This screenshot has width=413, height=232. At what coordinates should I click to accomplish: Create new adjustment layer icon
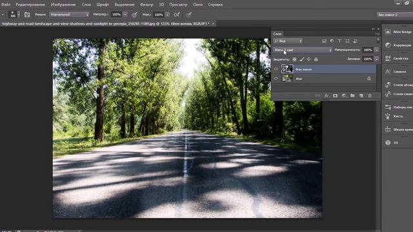(x=344, y=96)
